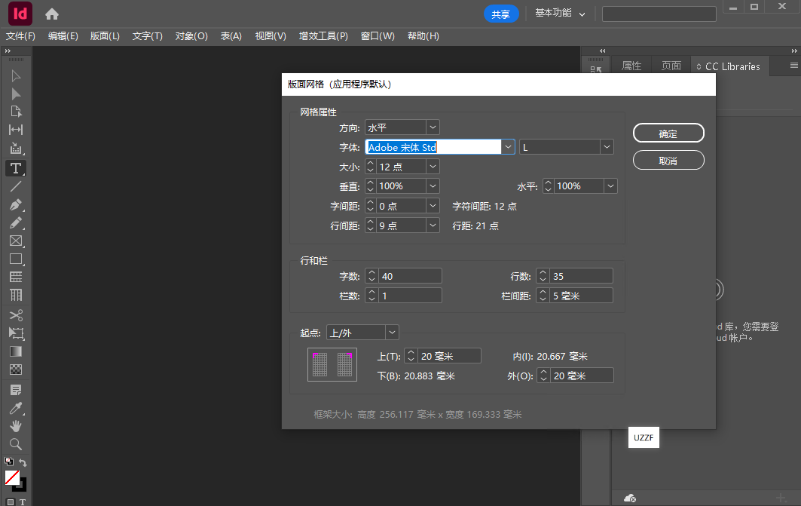Select the Content Collector tool
The image size is (801, 506).
point(16,149)
